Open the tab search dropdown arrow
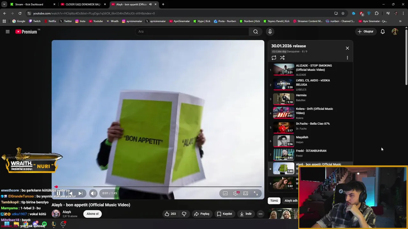This screenshot has width=408, height=229. click(4, 4)
